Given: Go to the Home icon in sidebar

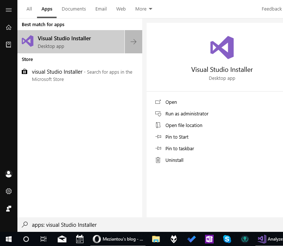Looking at the screenshot, I should pyautogui.click(x=9, y=28).
